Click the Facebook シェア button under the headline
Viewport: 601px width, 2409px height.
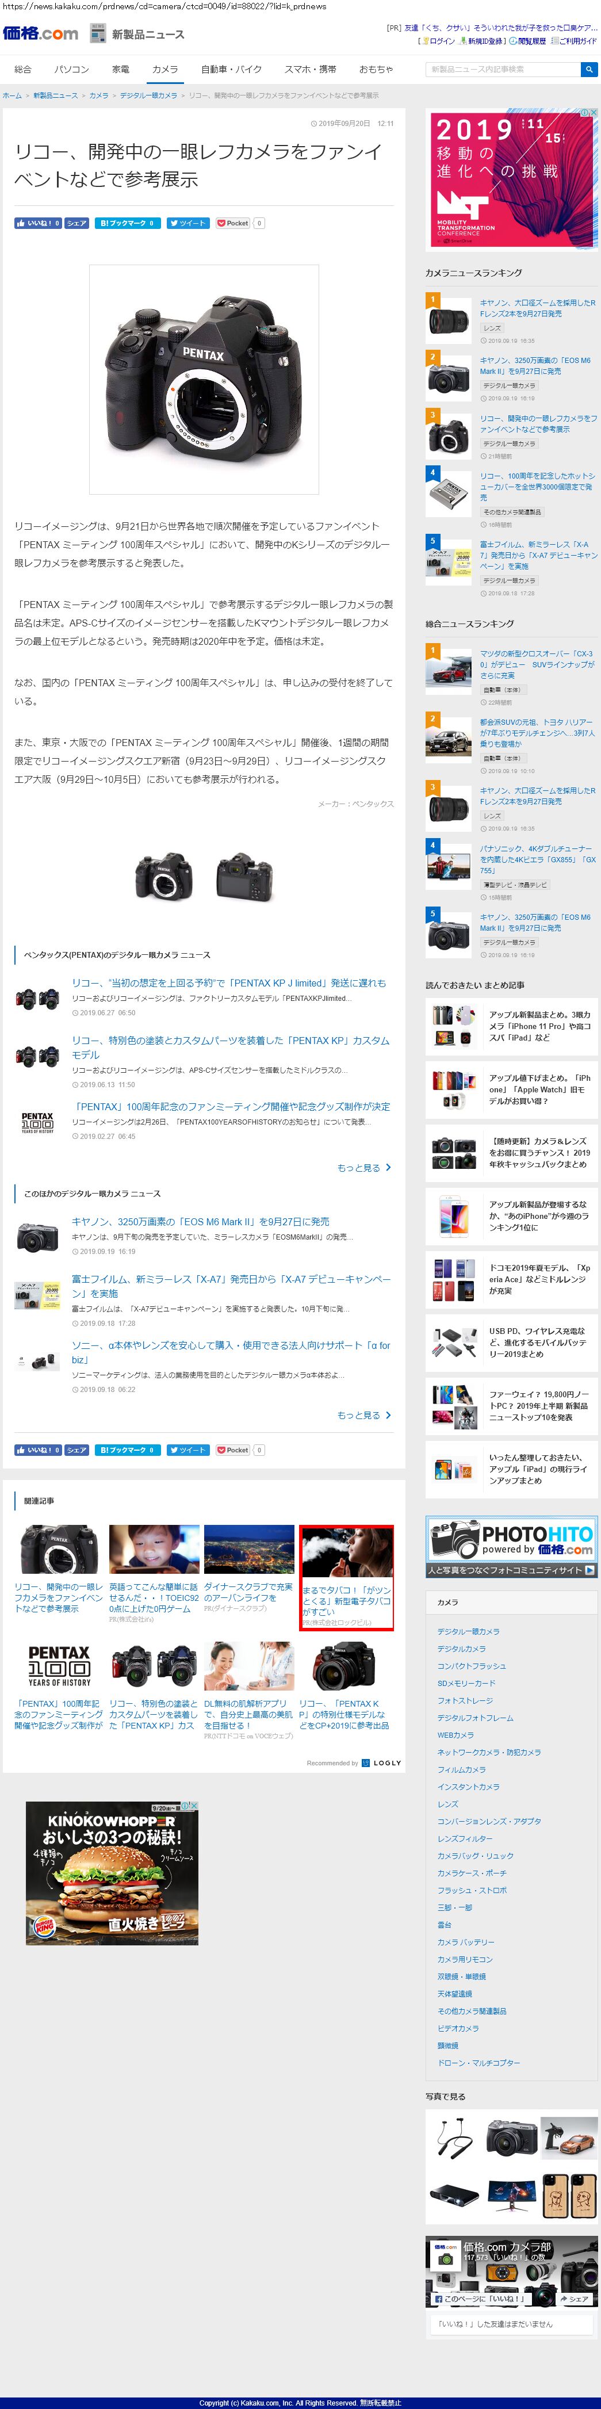(x=76, y=224)
